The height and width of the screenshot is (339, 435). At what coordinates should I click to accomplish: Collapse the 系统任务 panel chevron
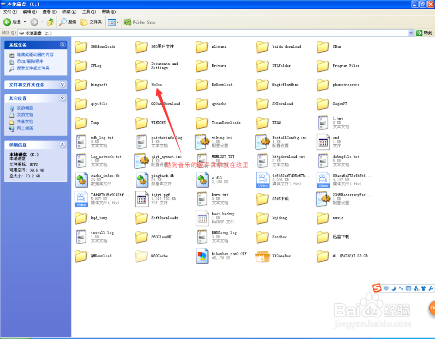(x=62, y=45)
